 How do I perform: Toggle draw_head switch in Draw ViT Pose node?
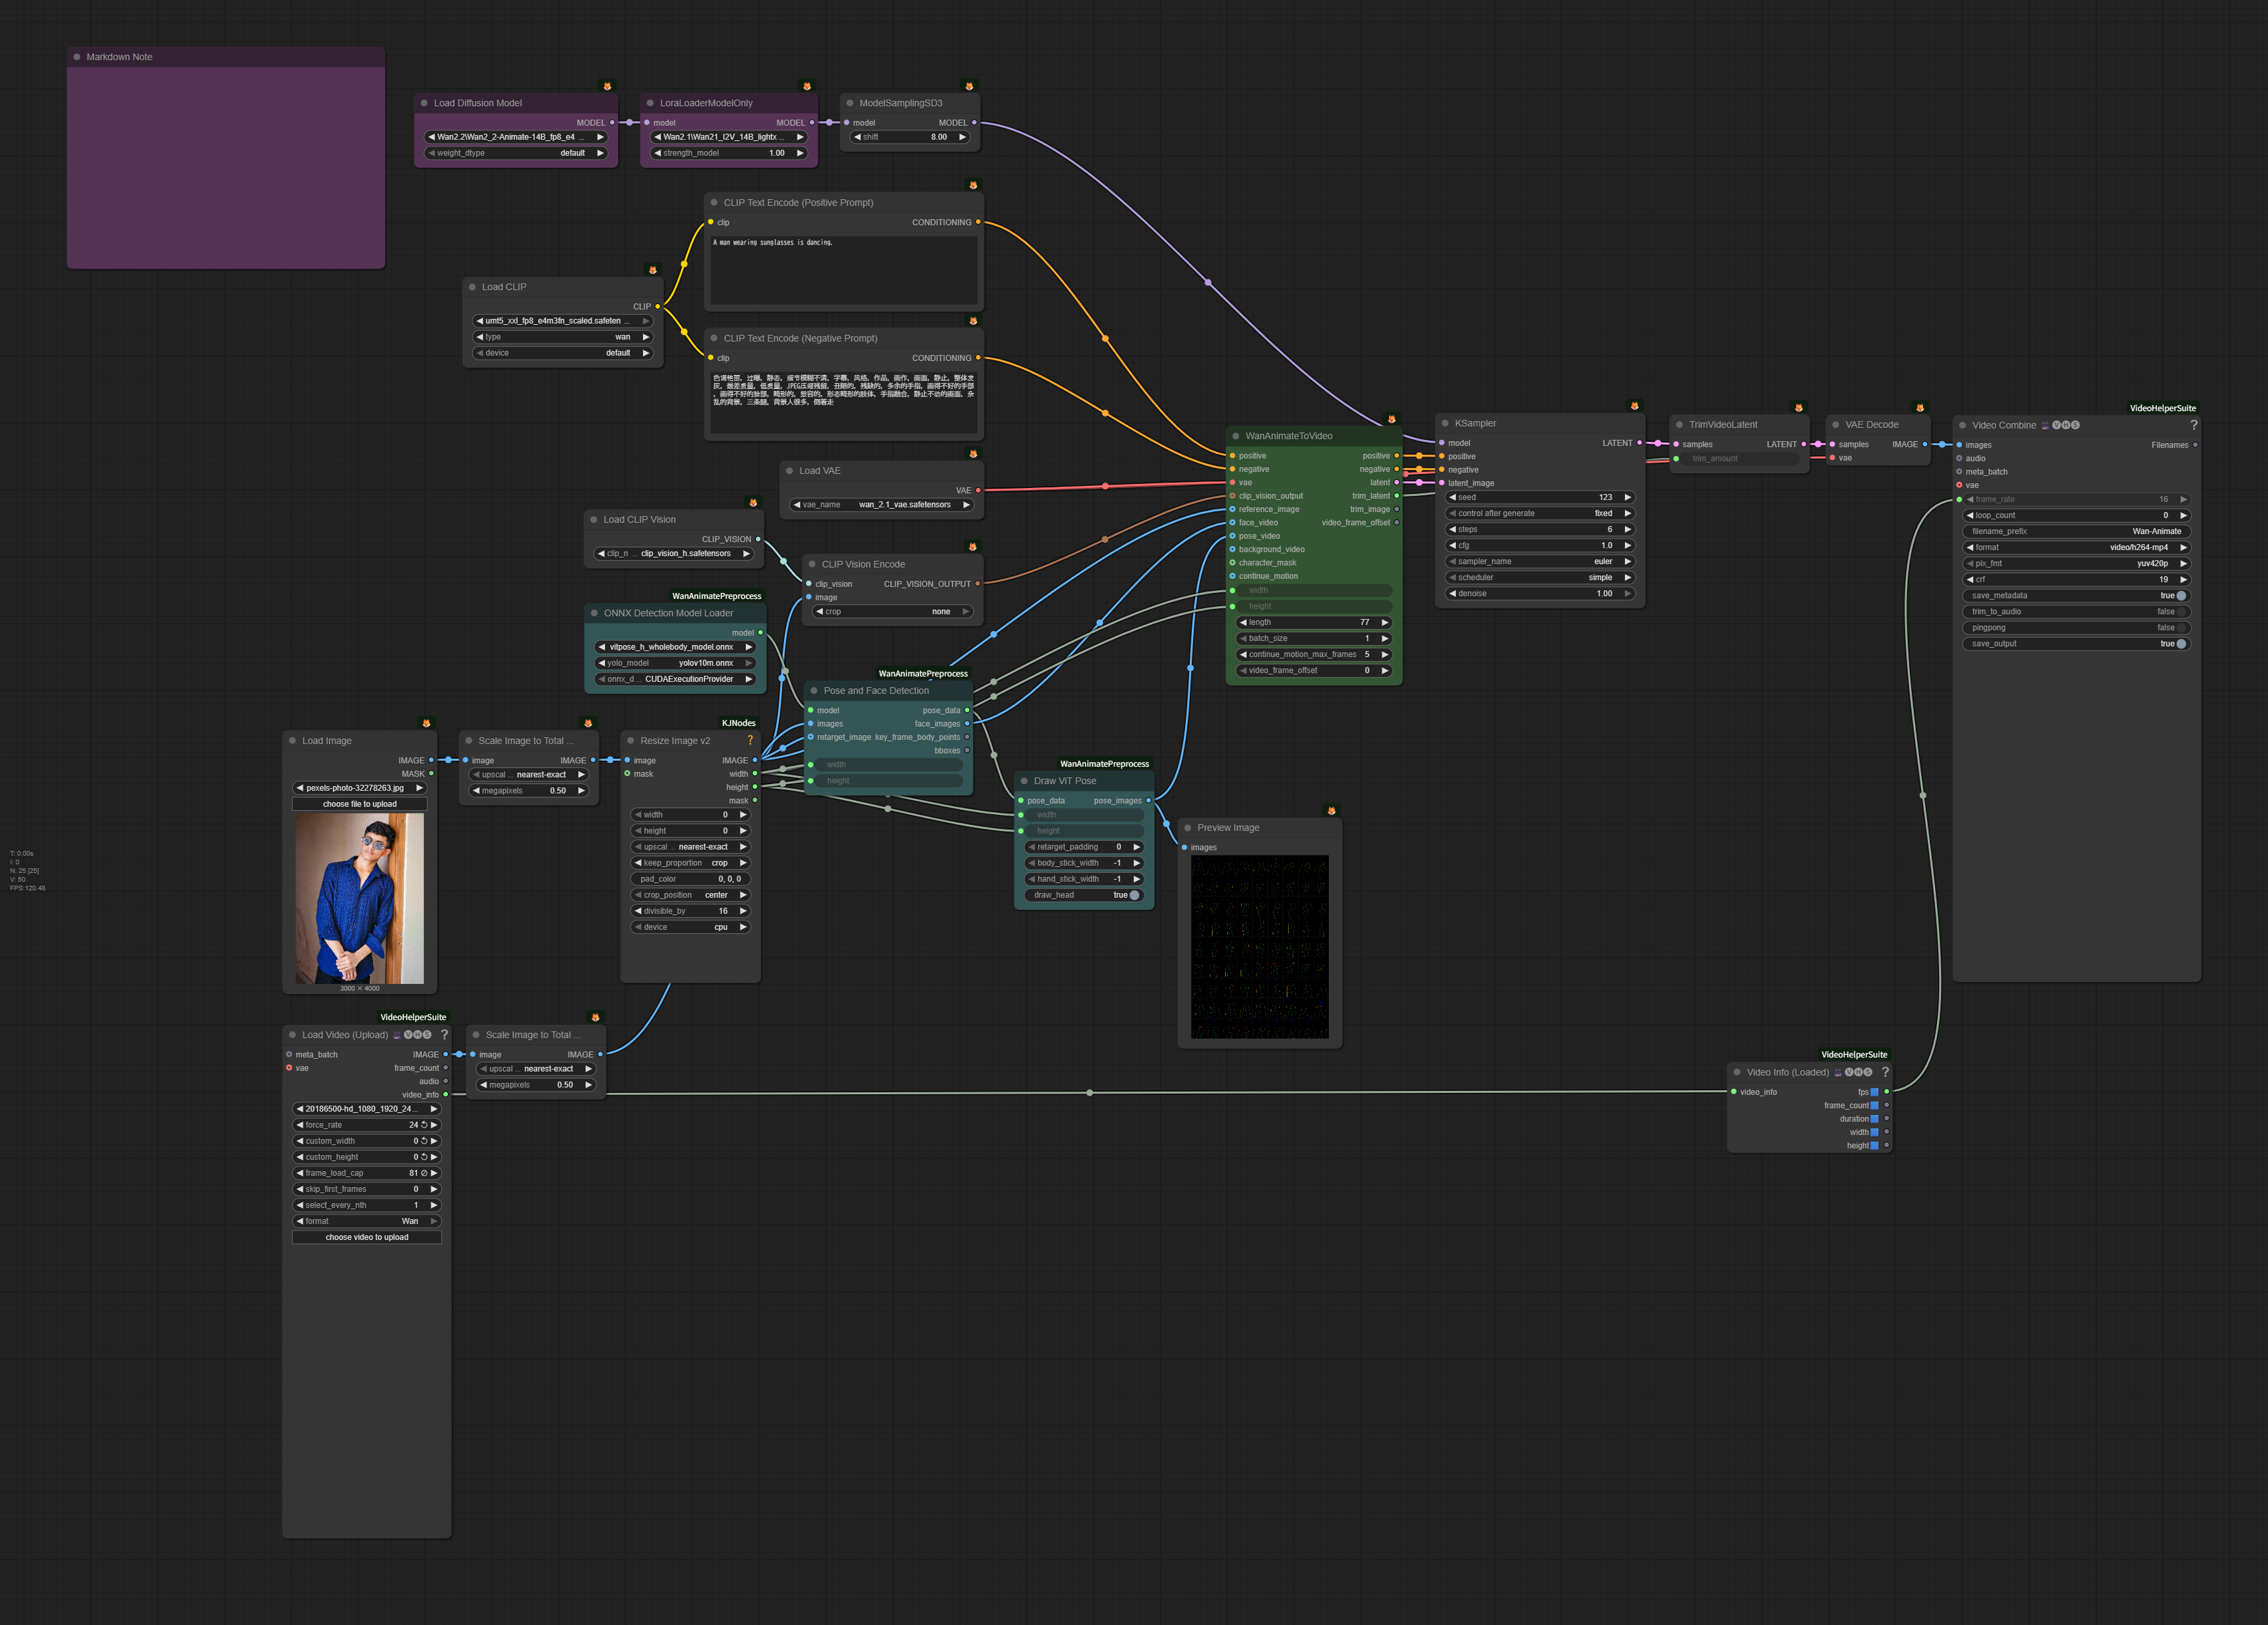[1134, 895]
